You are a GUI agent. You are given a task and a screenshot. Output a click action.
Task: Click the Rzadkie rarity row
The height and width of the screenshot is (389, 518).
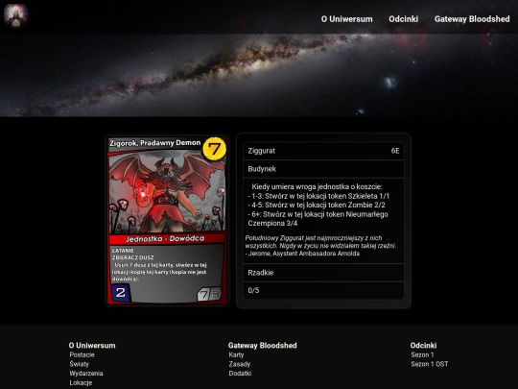coord(323,273)
